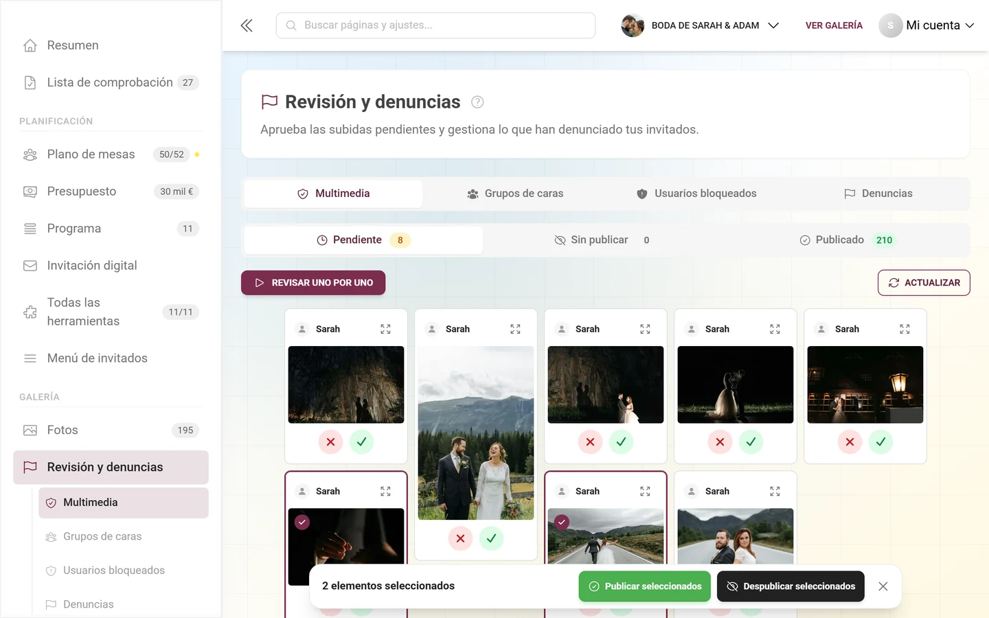Close the selection bar with the X

click(883, 586)
